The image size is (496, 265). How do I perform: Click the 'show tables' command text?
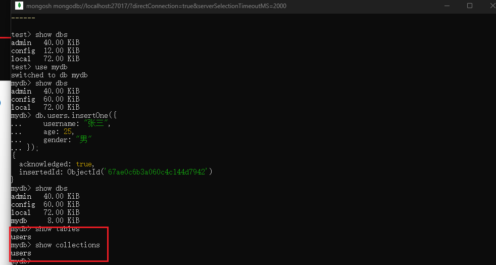click(57, 229)
